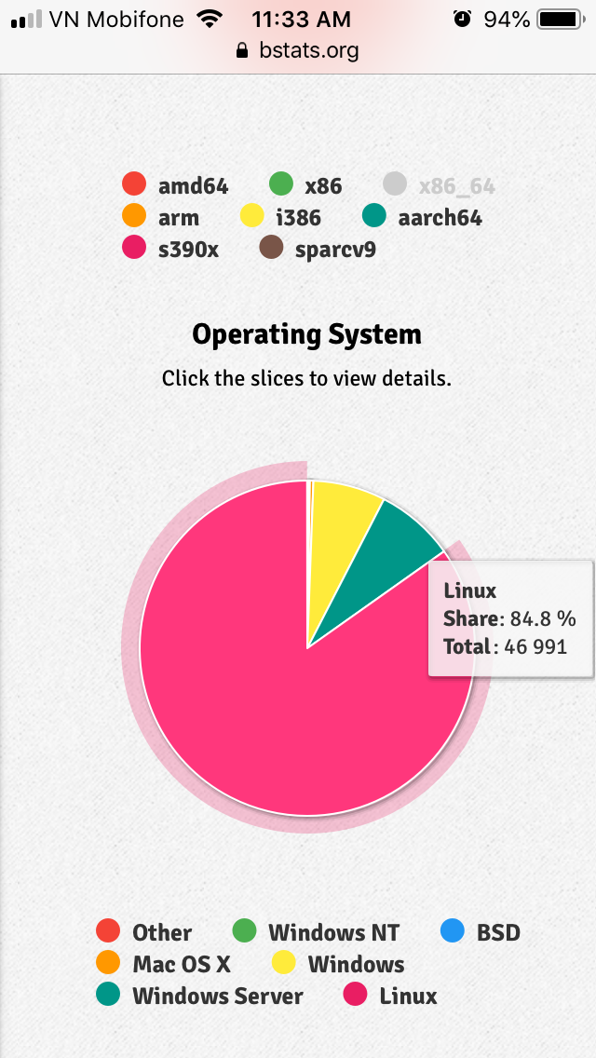Click the pink s390x legend dot

pos(135,248)
